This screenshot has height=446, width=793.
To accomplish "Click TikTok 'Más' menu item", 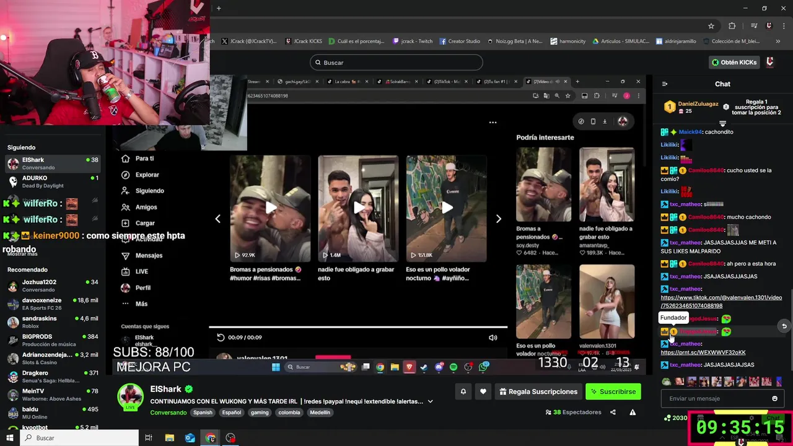I will (134, 304).
